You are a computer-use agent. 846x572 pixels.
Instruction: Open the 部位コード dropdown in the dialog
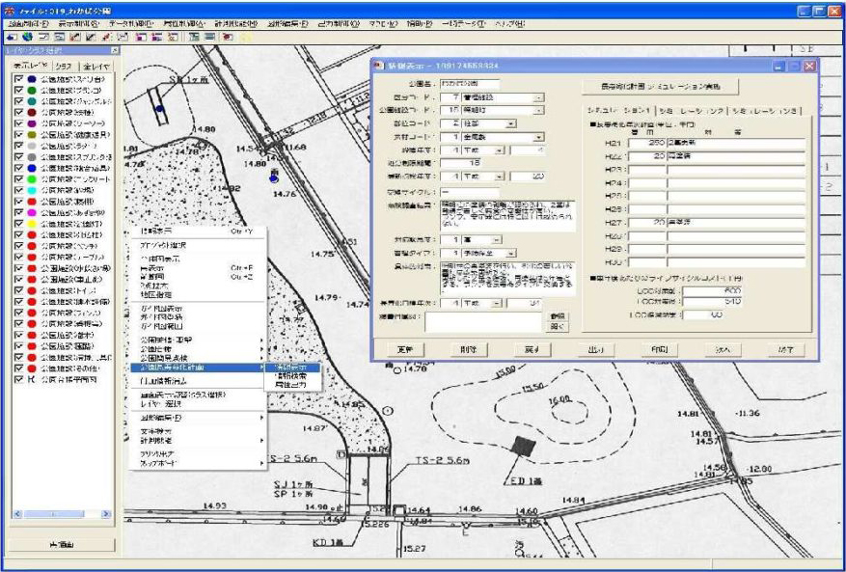(x=510, y=123)
